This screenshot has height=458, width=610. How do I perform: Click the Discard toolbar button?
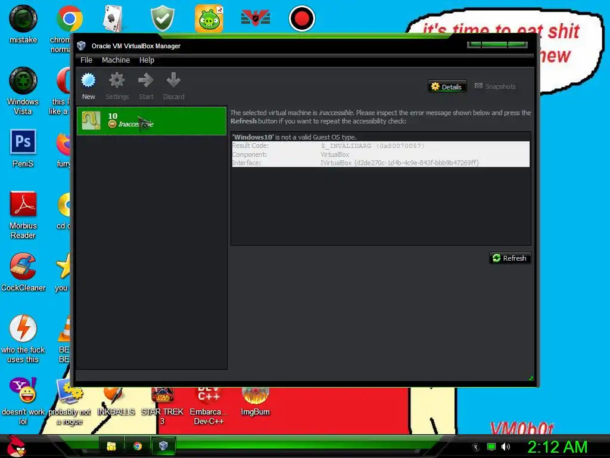coord(173,86)
